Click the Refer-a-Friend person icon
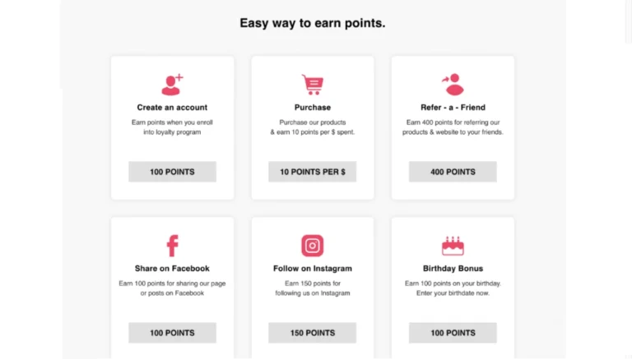This screenshot has width=632, height=359. (x=453, y=85)
